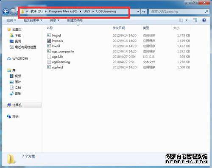Open 文档 library
Image resolution: width=212 pixels, height=168 pixels.
[18, 88]
